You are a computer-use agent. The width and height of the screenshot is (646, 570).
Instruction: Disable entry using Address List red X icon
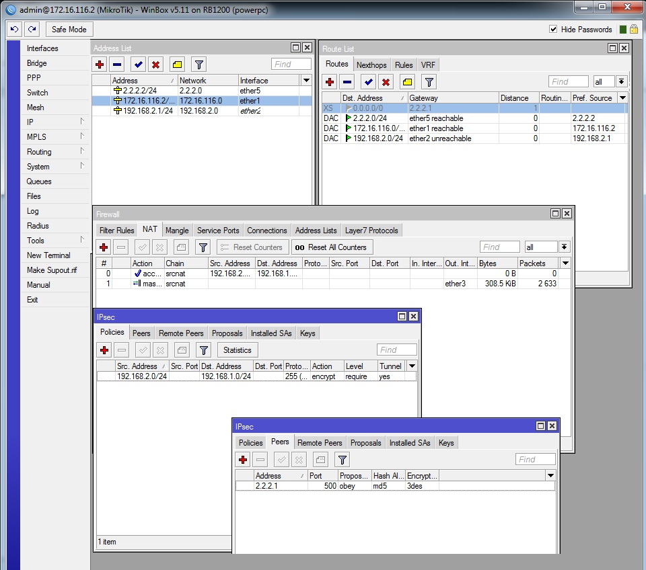coord(155,65)
